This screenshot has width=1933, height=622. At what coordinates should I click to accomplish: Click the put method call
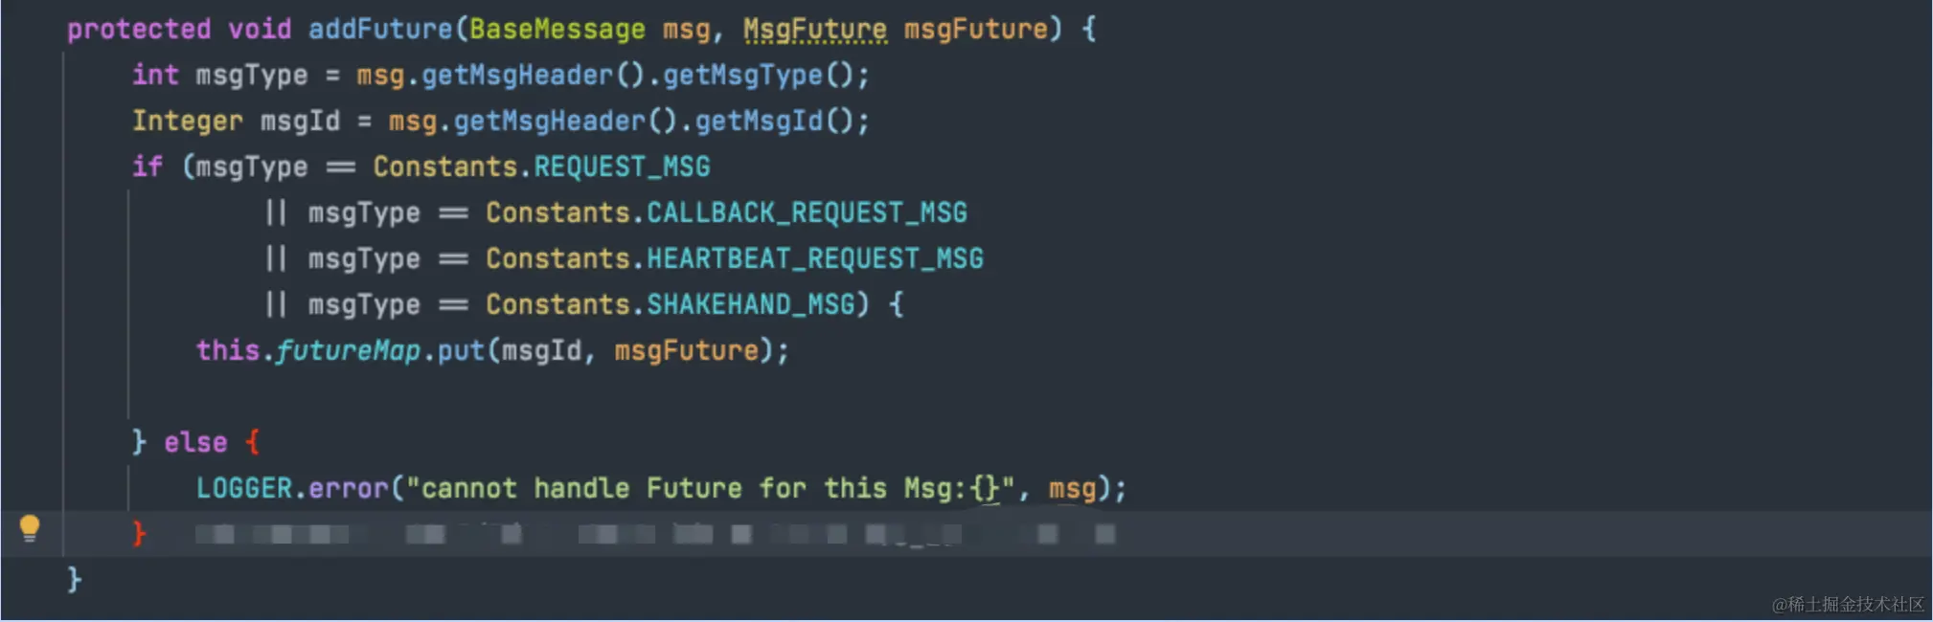[461, 350]
